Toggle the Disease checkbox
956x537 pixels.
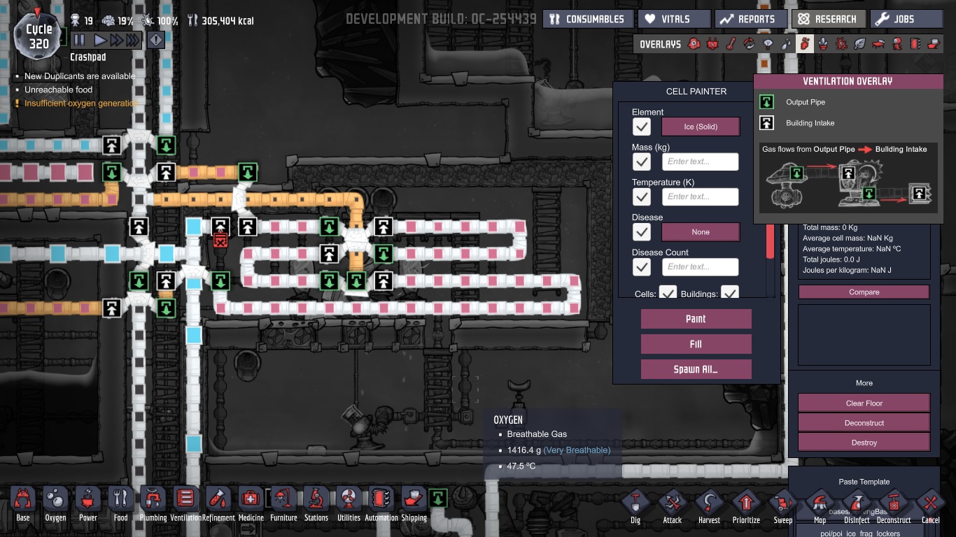642,231
